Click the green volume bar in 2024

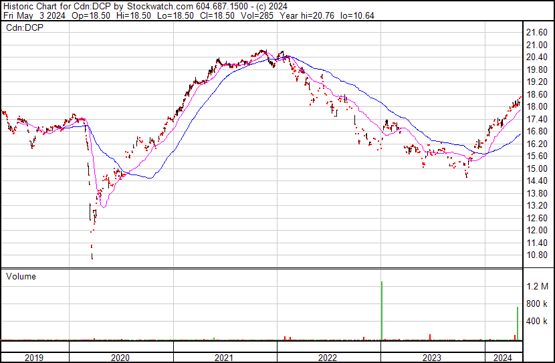[x=518, y=324]
